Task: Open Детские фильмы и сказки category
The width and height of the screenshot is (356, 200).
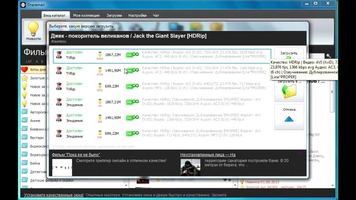Action: [x=52, y=180]
